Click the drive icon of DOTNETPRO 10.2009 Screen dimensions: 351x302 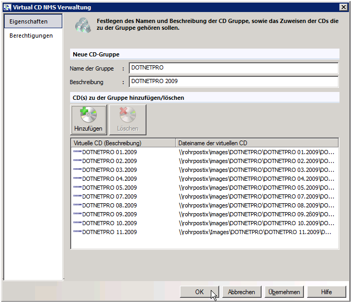[77, 223]
